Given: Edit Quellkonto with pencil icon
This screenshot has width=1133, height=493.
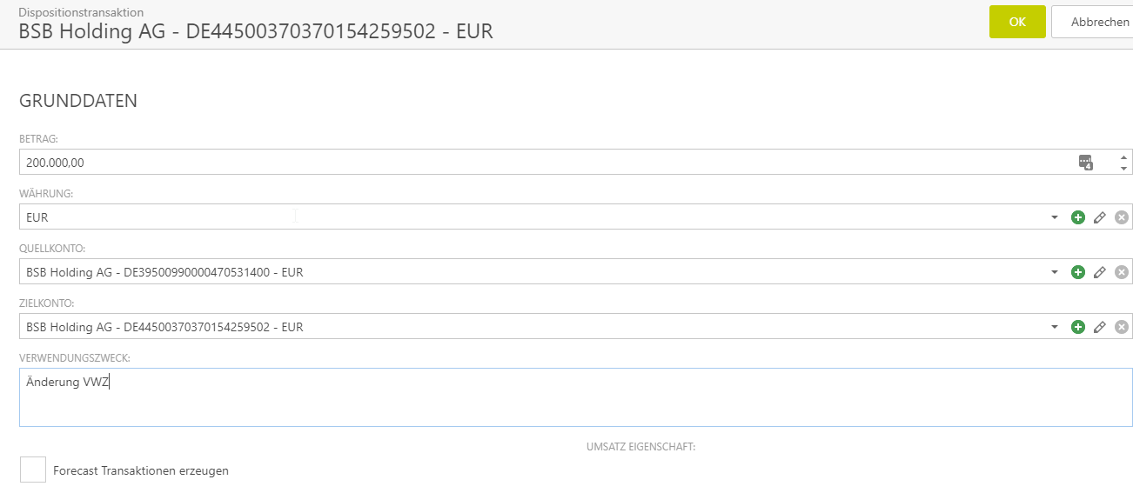Looking at the screenshot, I should tap(1100, 272).
